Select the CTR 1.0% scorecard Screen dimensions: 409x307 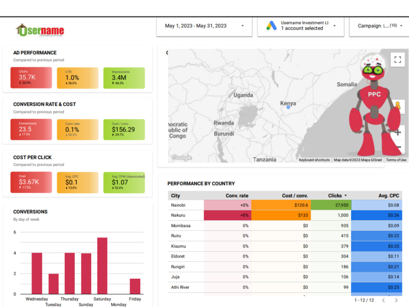tap(78, 78)
